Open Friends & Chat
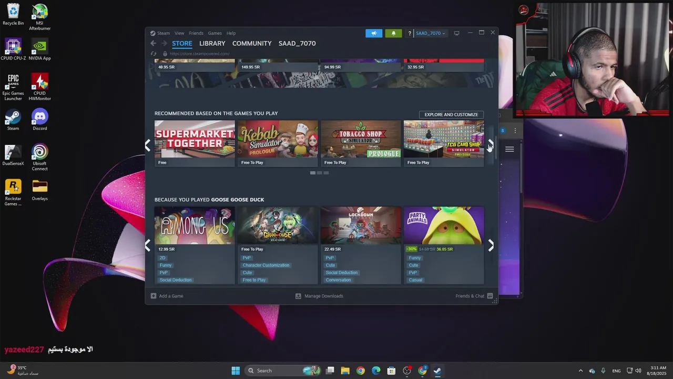Viewport: 673px width, 379px height. coord(470,296)
